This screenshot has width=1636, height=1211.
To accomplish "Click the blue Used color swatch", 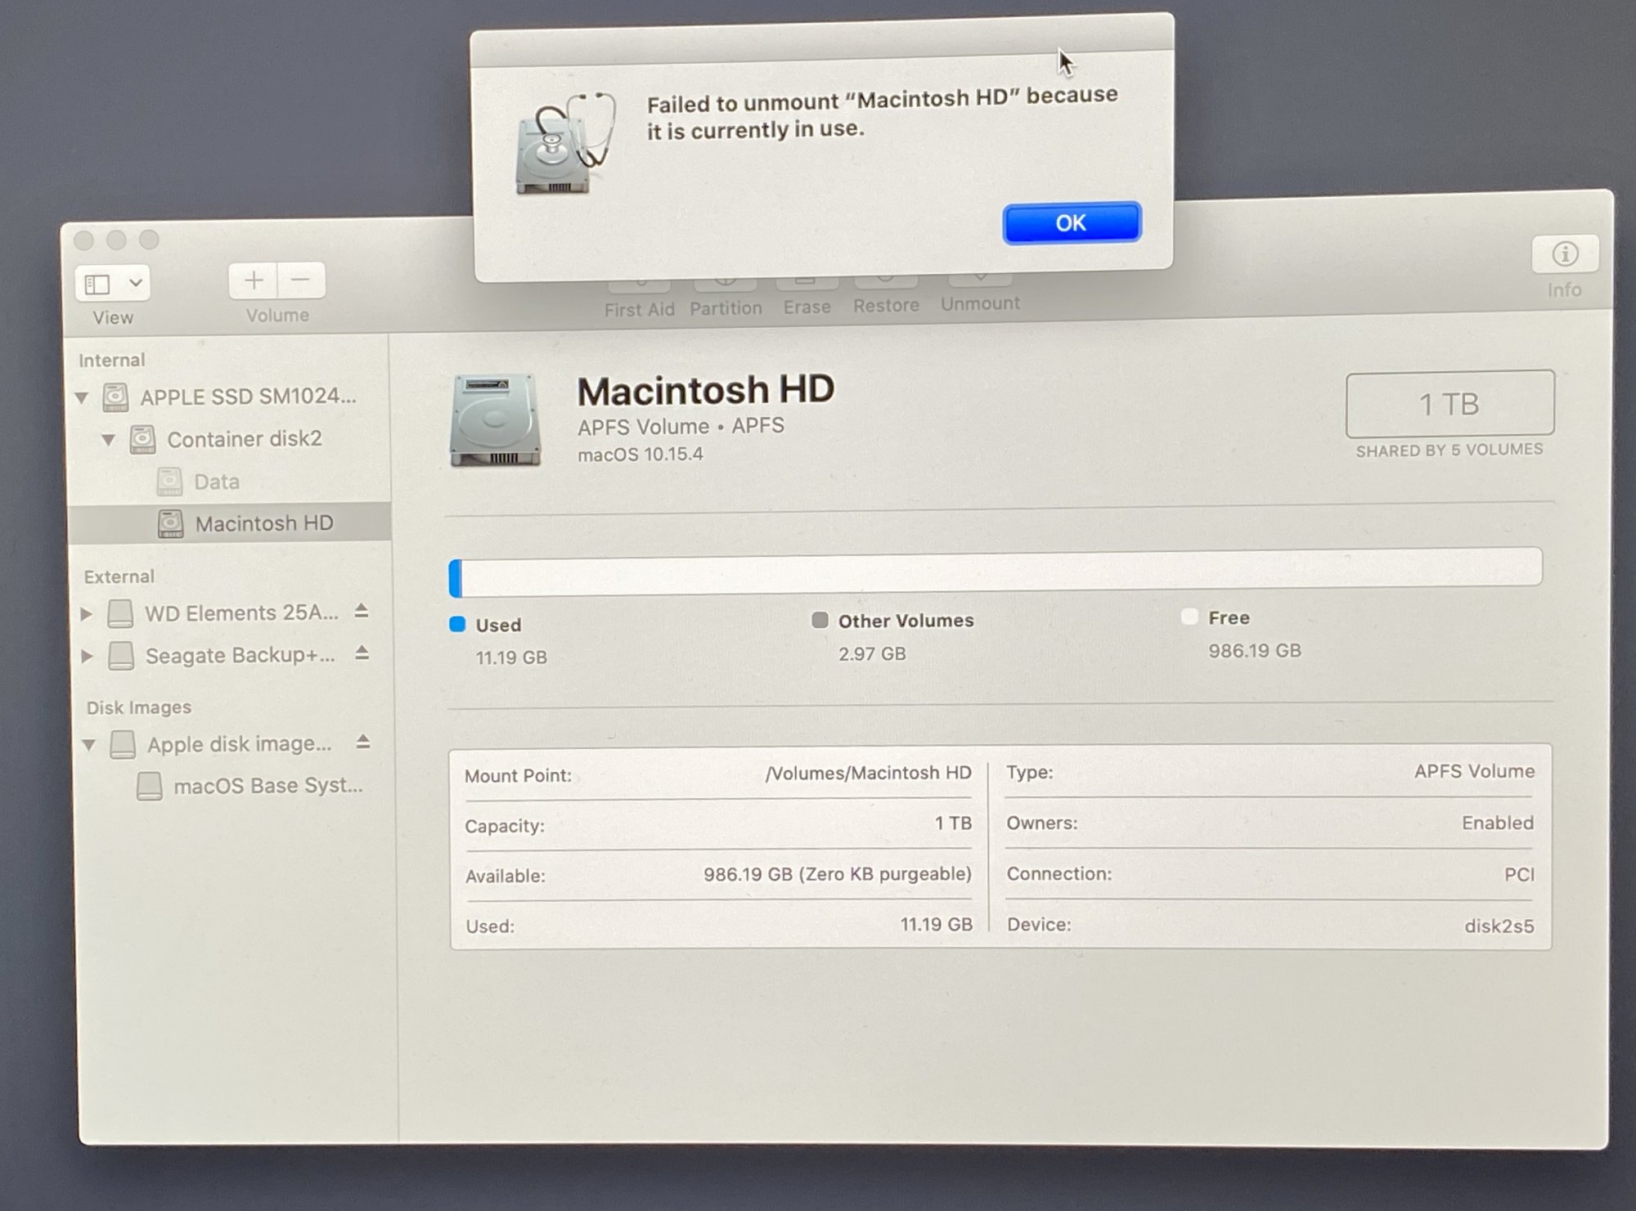I will [x=457, y=625].
